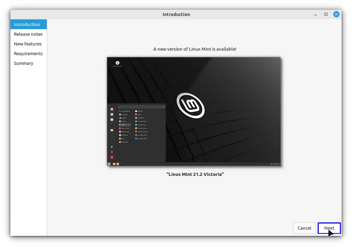
Task: Close the Introduction window
Action: pyautogui.click(x=336, y=14)
